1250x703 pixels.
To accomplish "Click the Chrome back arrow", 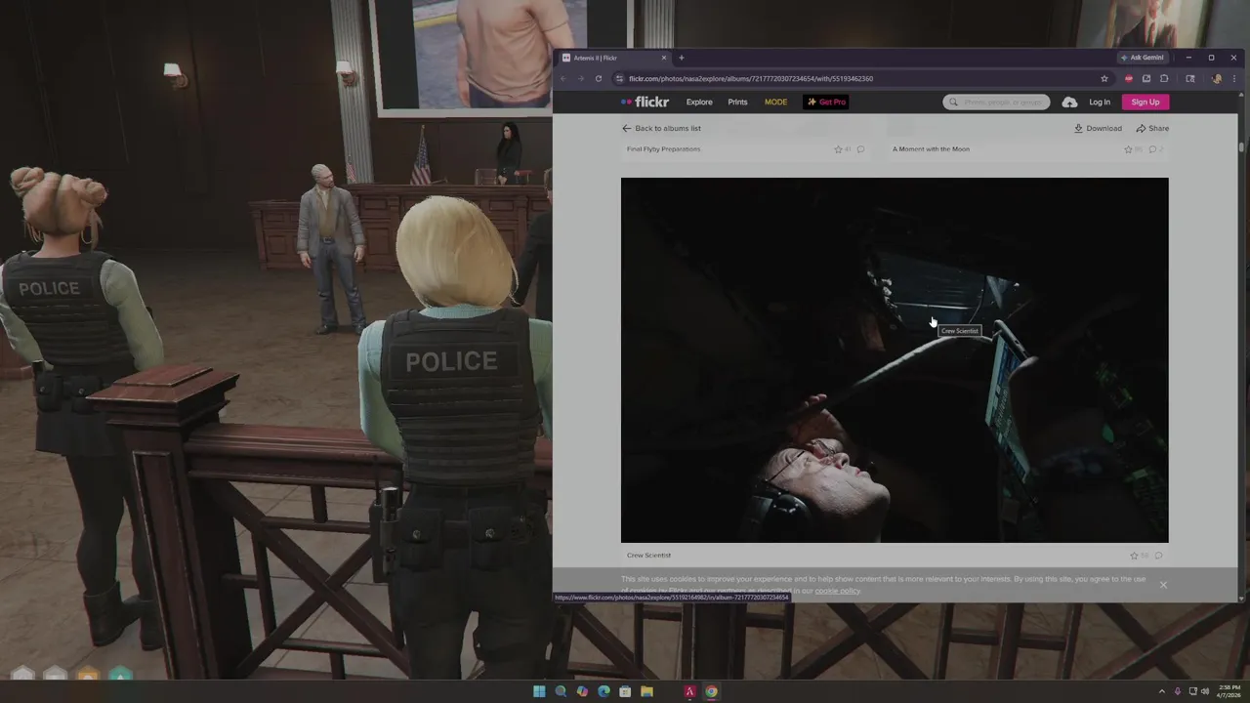I will [x=563, y=78].
